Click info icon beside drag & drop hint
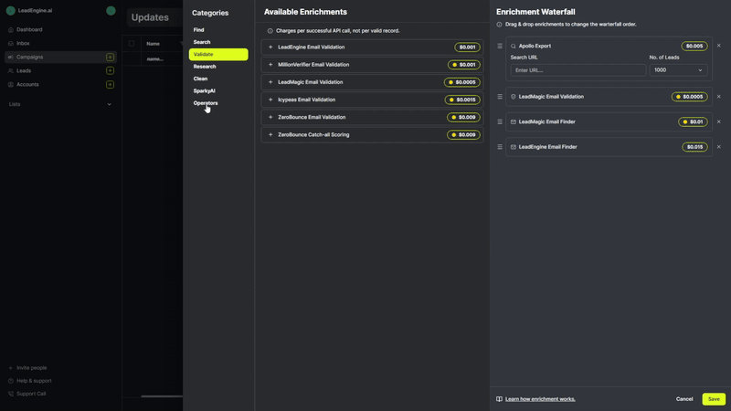 (x=499, y=25)
